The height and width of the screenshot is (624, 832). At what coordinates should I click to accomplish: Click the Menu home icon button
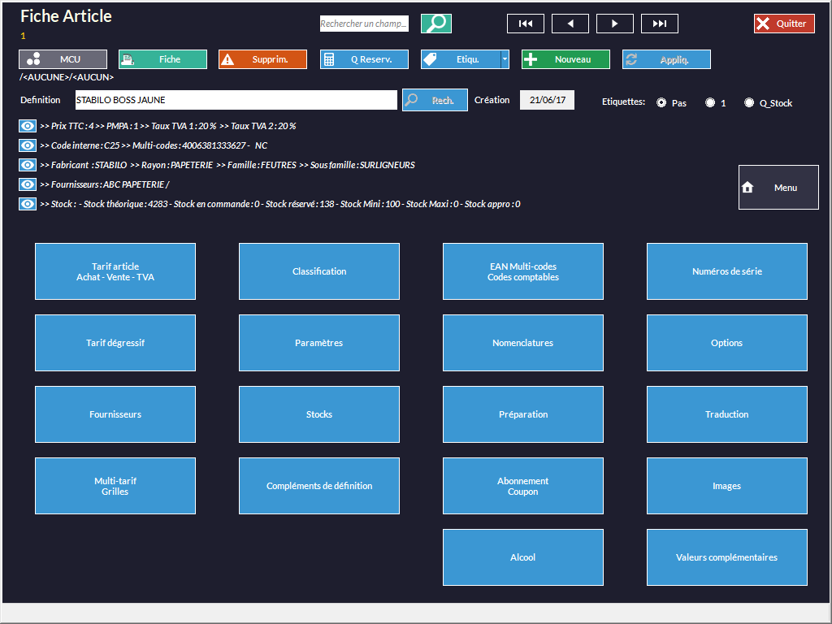pyautogui.click(x=778, y=188)
